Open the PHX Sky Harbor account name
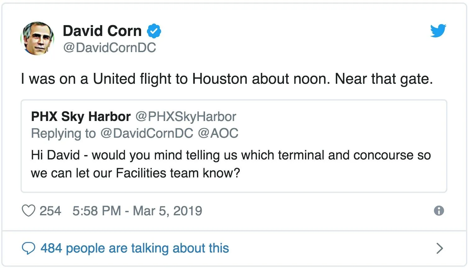 point(81,117)
